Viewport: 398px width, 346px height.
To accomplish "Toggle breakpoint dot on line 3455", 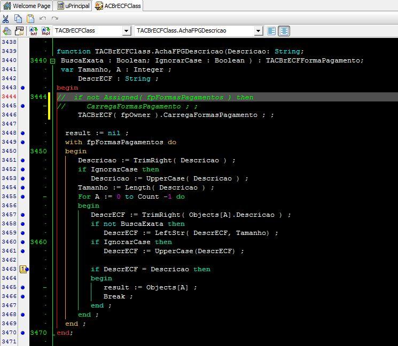I will [23, 196].
